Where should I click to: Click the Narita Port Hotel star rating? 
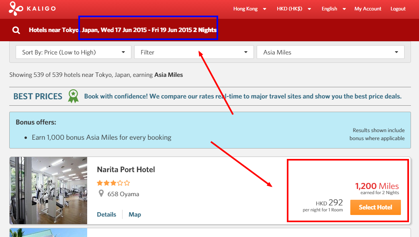pos(113,183)
